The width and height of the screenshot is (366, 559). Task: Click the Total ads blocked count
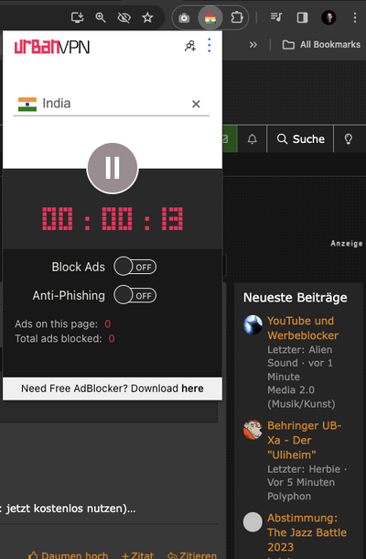[x=112, y=338]
